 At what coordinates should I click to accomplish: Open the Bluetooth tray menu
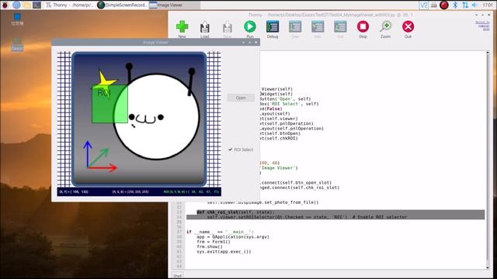(455, 5)
